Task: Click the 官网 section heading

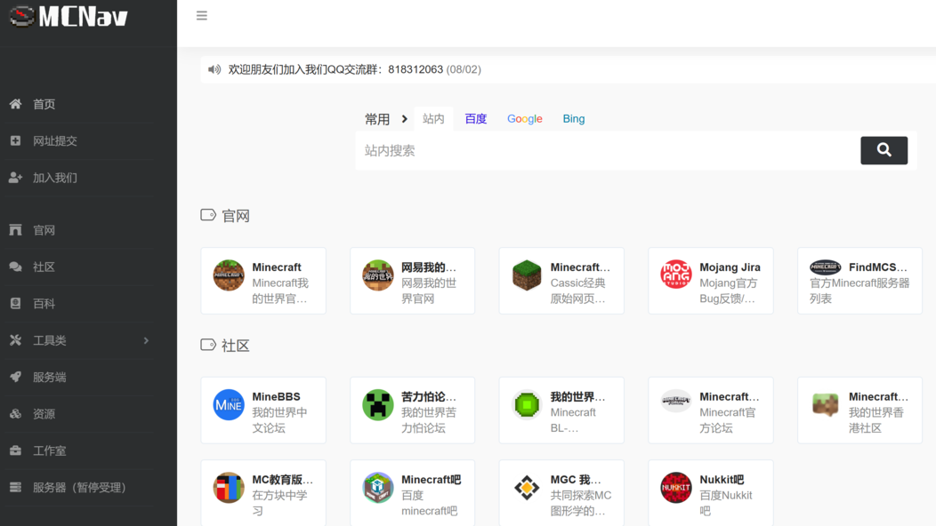Action: point(236,216)
